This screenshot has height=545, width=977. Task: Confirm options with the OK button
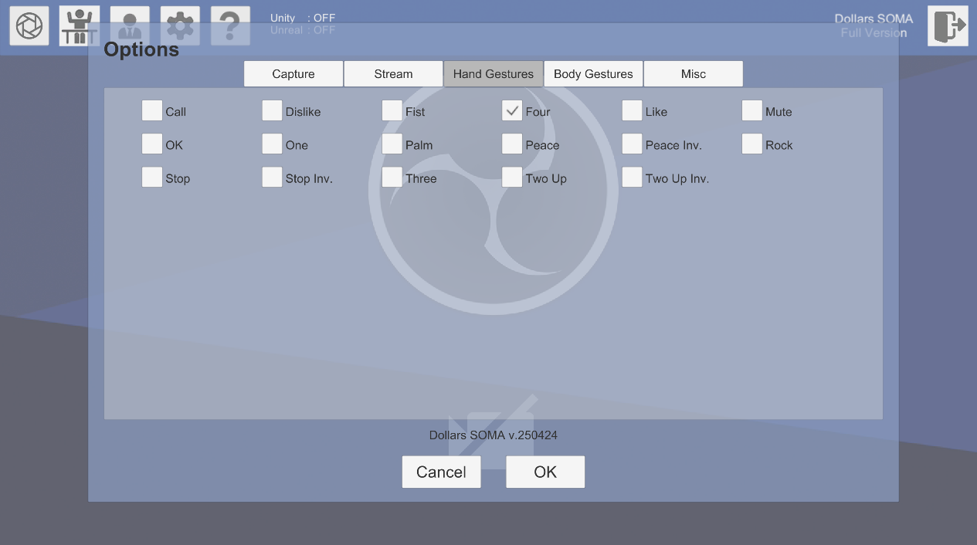click(x=545, y=472)
